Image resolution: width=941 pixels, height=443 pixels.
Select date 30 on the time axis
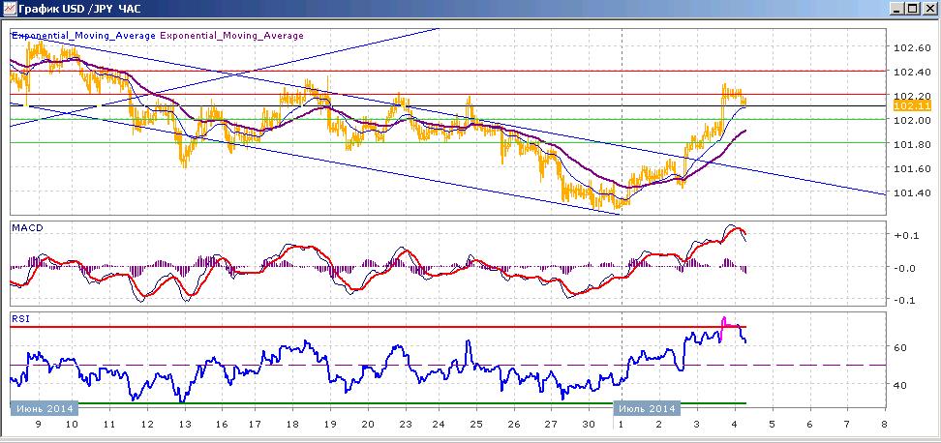click(589, 425)
